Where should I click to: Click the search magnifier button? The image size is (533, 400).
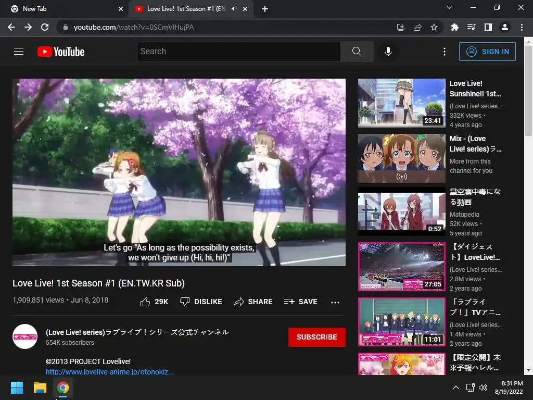(x=357, y=52)
